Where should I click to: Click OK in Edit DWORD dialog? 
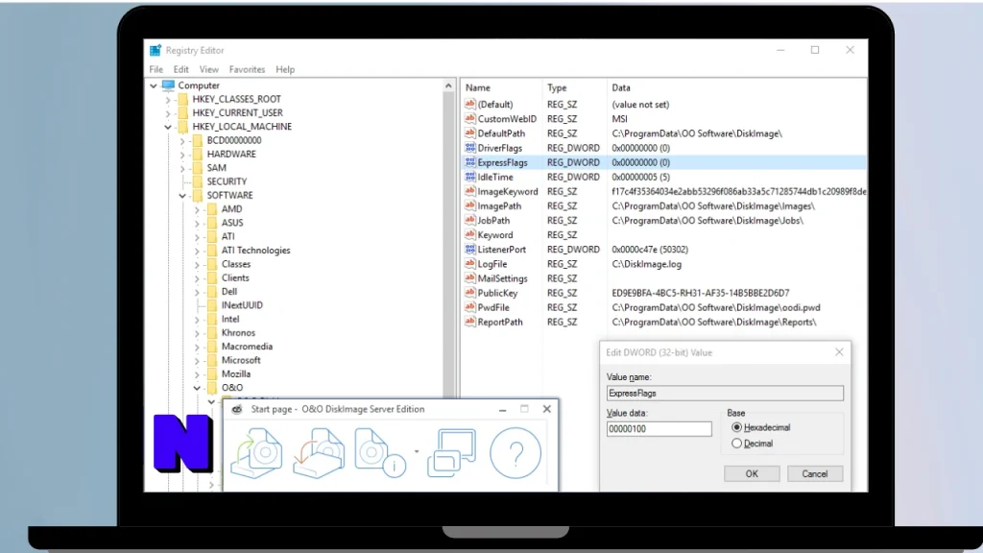[x=752, y=474]
